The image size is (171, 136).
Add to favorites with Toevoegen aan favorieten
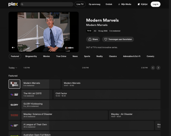pos(118,39)
